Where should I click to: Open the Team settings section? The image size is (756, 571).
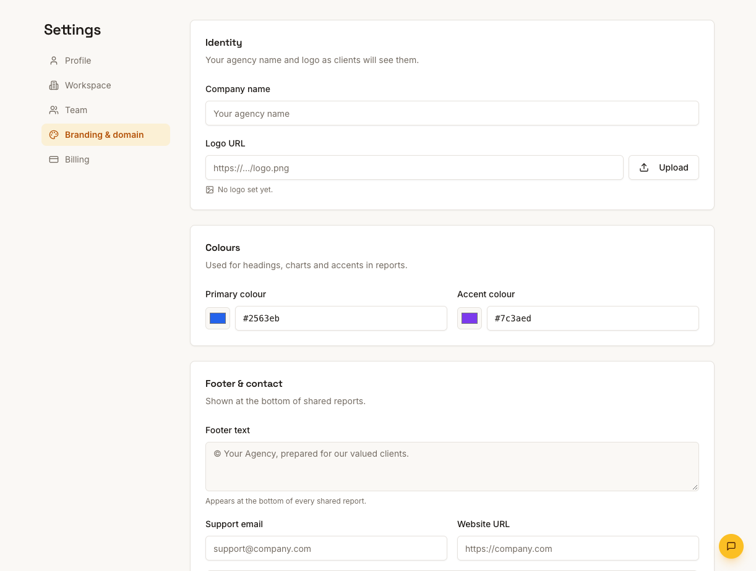pyautogui.click(x=106, y=110)
